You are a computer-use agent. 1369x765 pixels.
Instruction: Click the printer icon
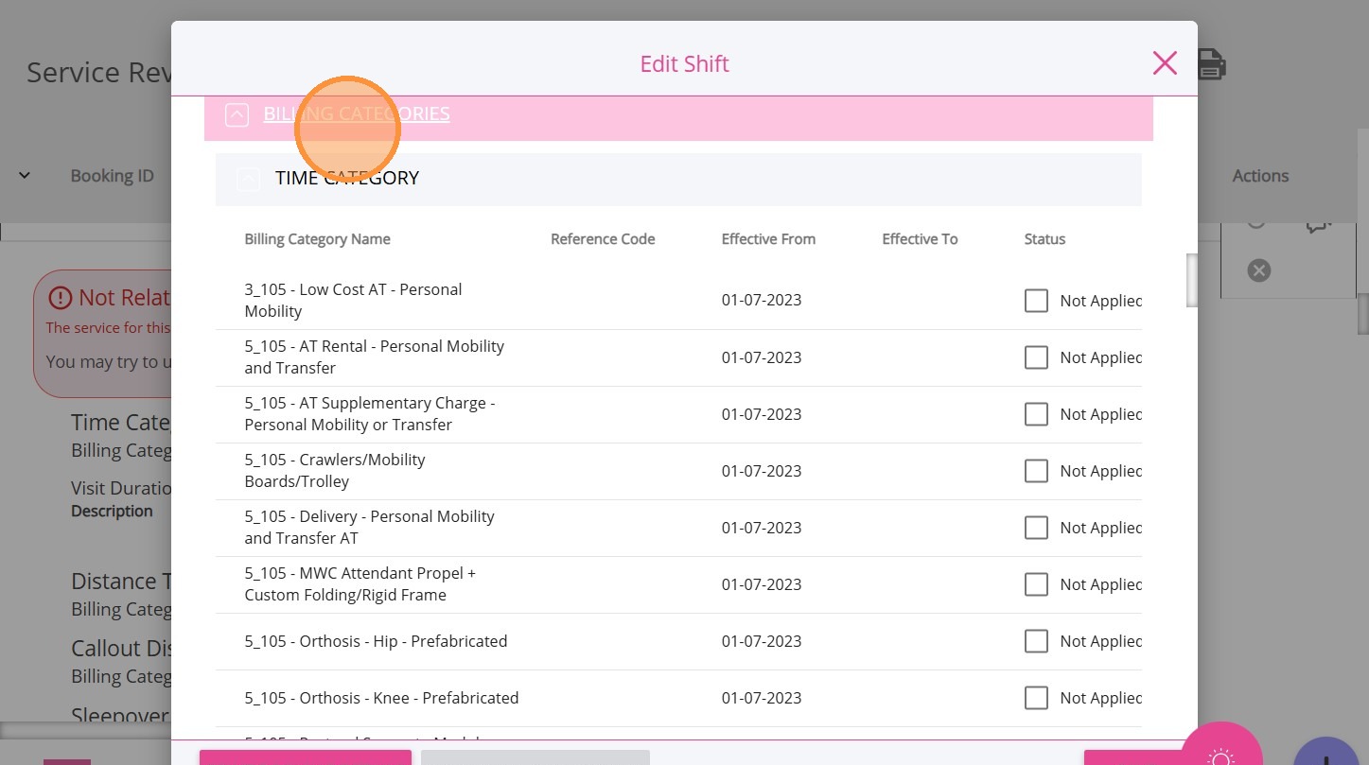point(1212,64)
